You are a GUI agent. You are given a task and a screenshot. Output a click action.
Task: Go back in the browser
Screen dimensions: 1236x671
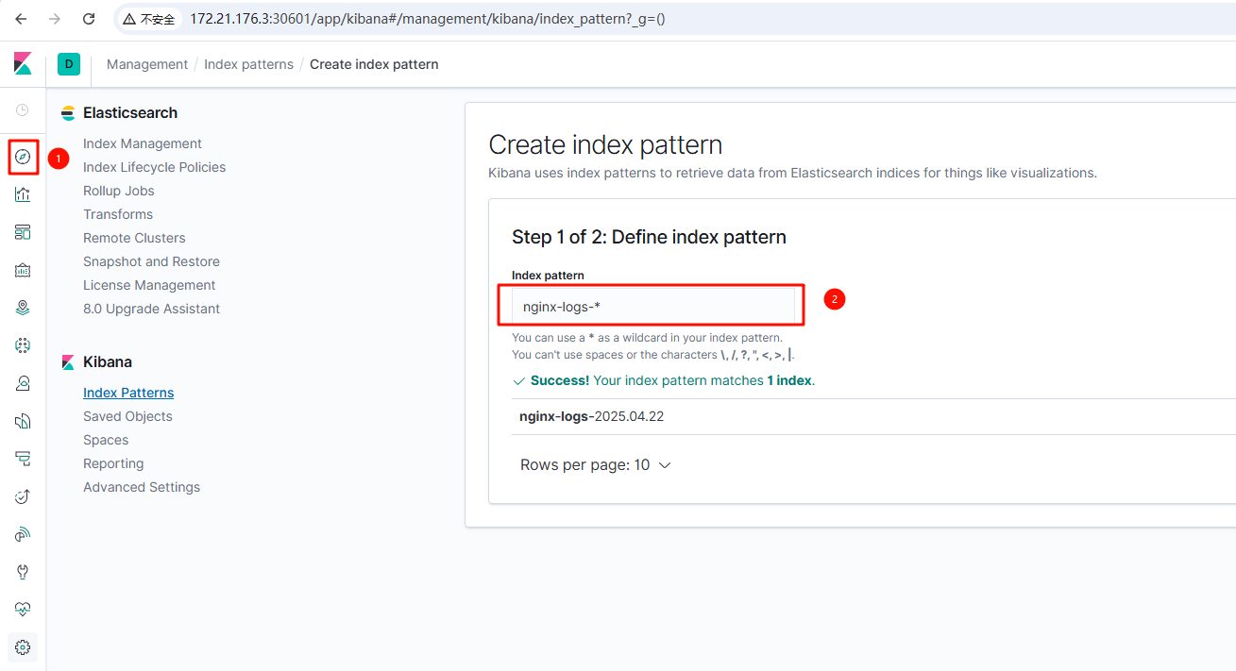[21, 19]
